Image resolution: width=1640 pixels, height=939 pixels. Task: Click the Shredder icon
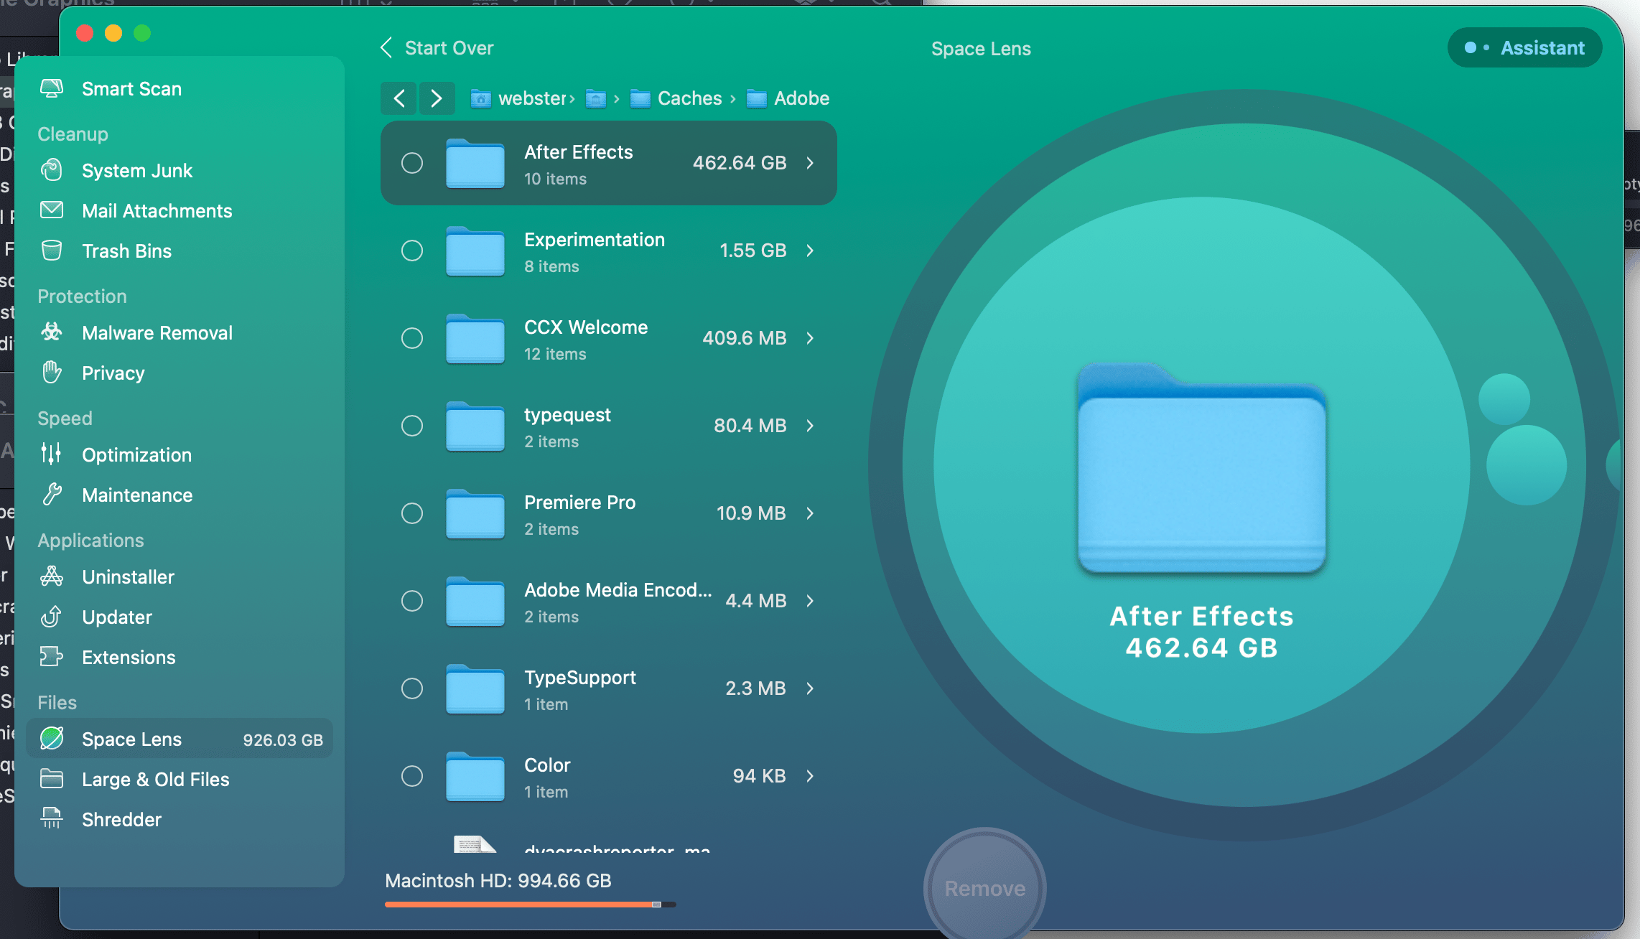pos(52,819)
